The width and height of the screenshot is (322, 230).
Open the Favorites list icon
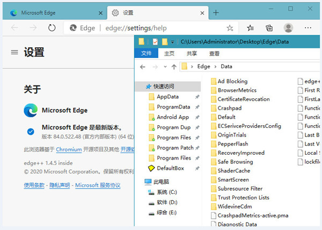coord(250,28)
